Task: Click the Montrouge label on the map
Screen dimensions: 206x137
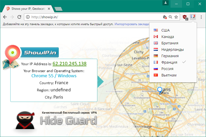Action: (x=143, y=127)
